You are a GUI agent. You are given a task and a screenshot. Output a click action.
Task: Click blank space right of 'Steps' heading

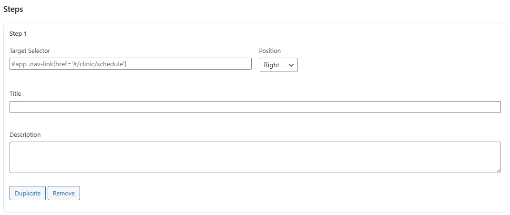point(238,9)
